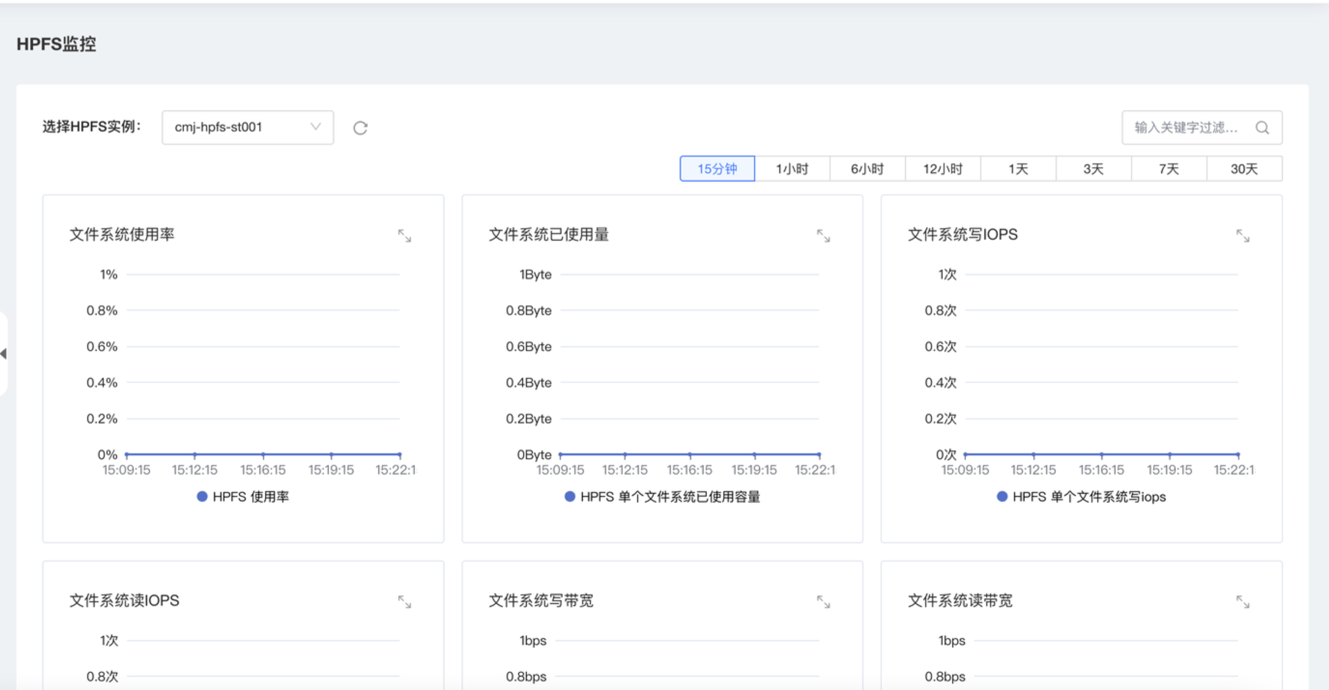The height and width of the screenshot is (690, 1329).
Task: Expand the 文件系统写带宽 chart to fullscreen
Action: (x=823, y=602)
